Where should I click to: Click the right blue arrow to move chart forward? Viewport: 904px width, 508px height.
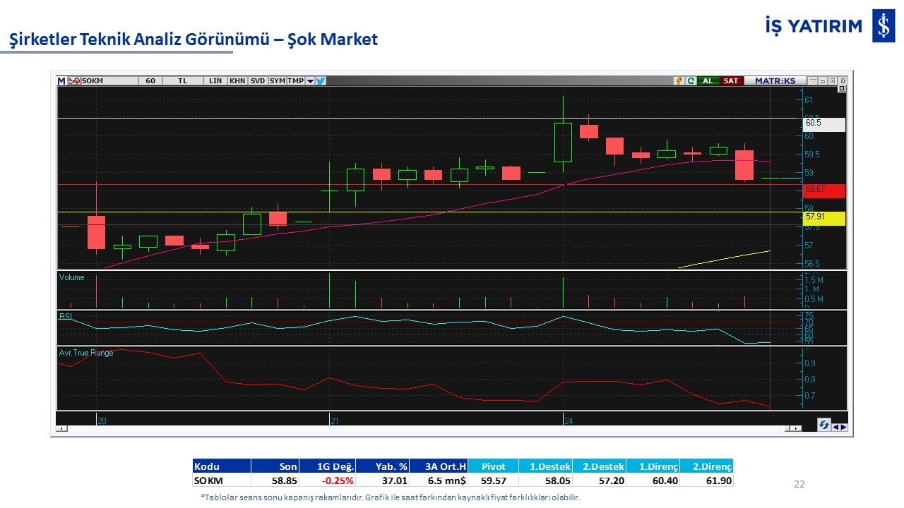pos(843,427)
